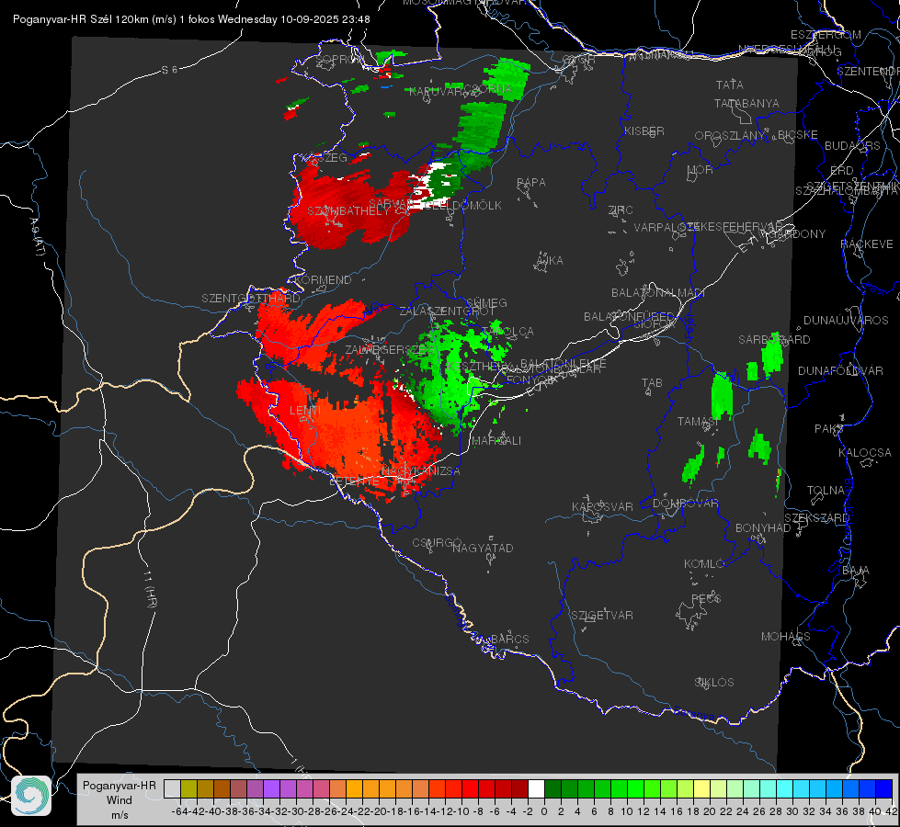Select the ZIRC label

pyautogui.click(x=621, y=210)
